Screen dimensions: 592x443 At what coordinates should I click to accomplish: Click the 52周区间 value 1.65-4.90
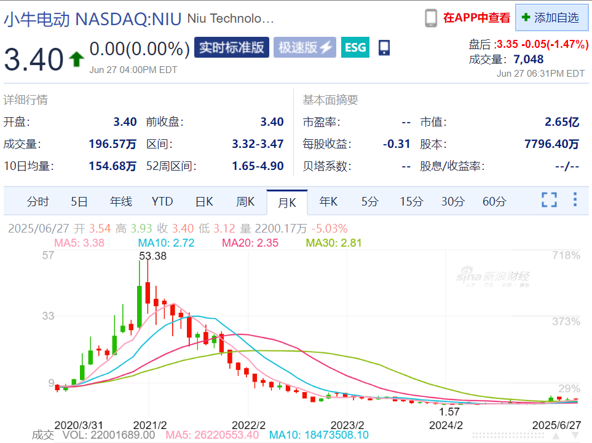(x=258, y=166)
